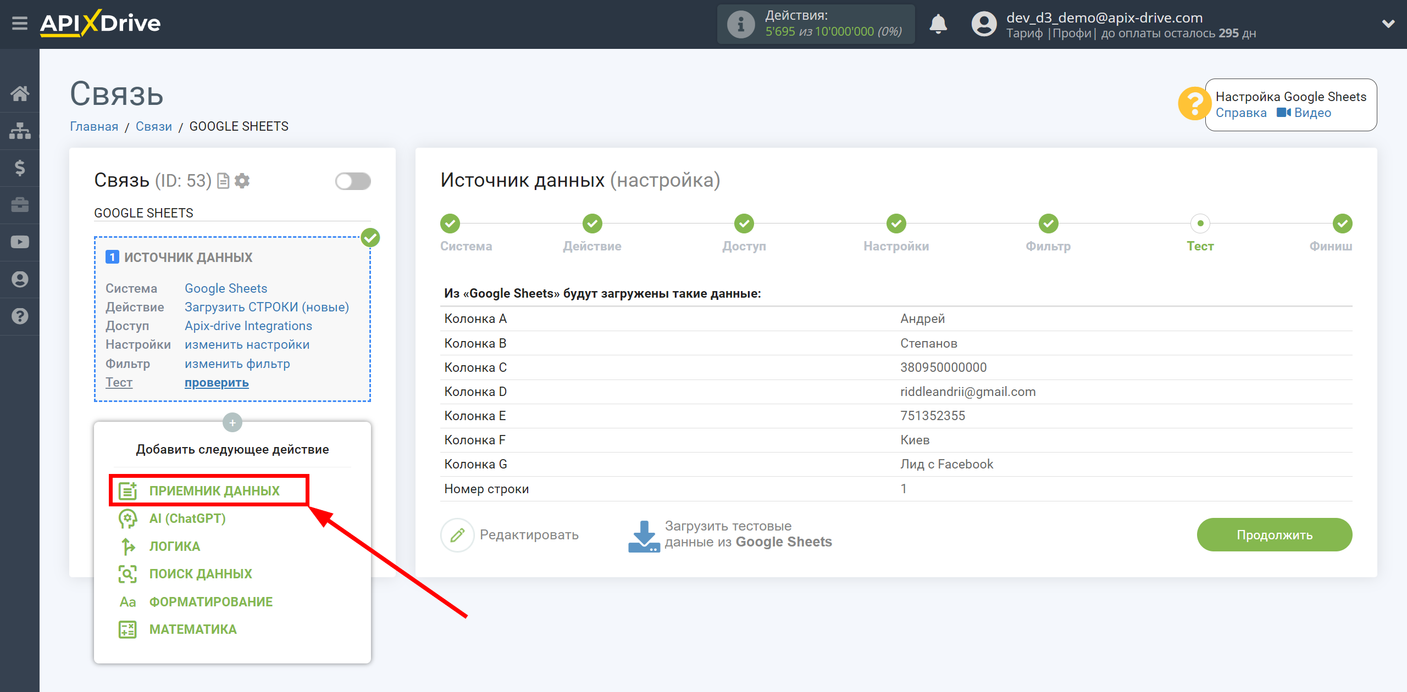The height and width of the screenshot is (692, 1407).
Task: Go to the Система step
Action: (x=450, y=224)
